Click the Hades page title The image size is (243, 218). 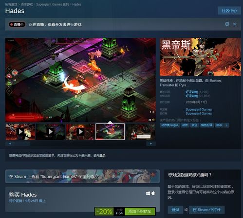click(15, 11)
